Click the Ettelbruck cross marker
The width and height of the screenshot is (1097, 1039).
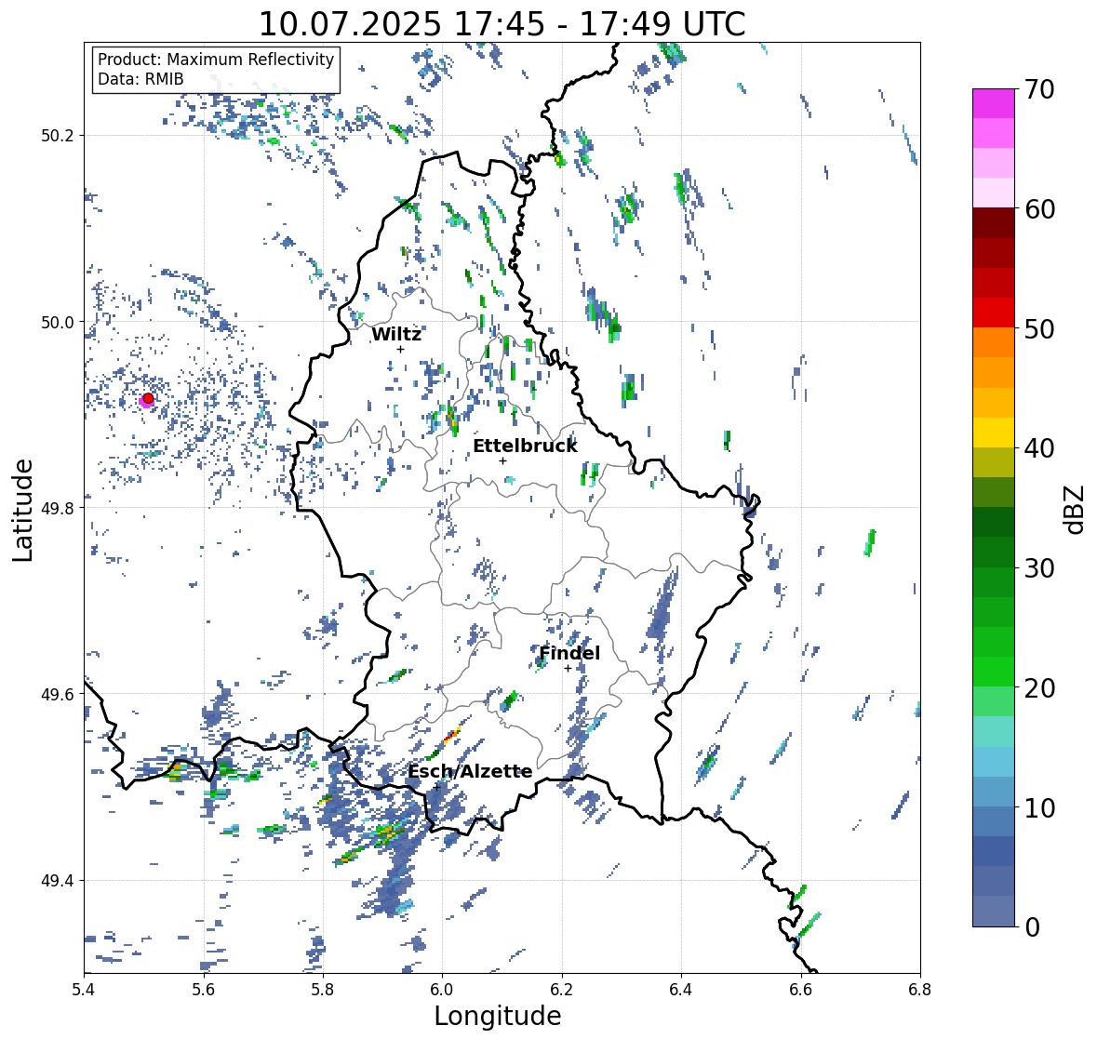[502, 460]
